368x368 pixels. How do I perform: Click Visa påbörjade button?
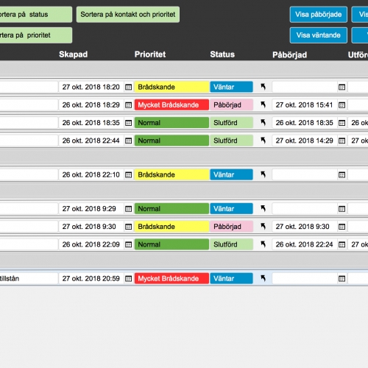(319, 15)
